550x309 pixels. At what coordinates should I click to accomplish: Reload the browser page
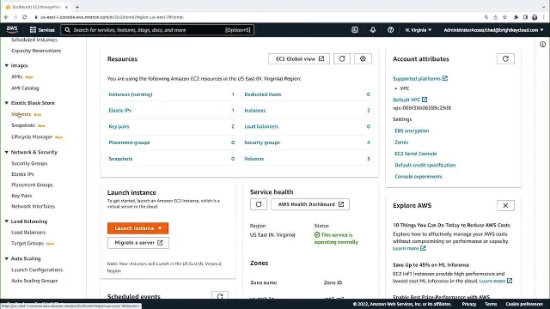click(x=25, y=17)
